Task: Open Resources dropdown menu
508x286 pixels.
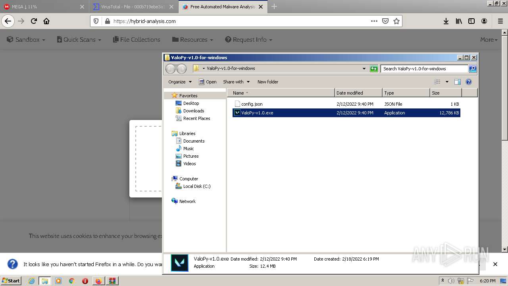Action: [x=192, y=40]
